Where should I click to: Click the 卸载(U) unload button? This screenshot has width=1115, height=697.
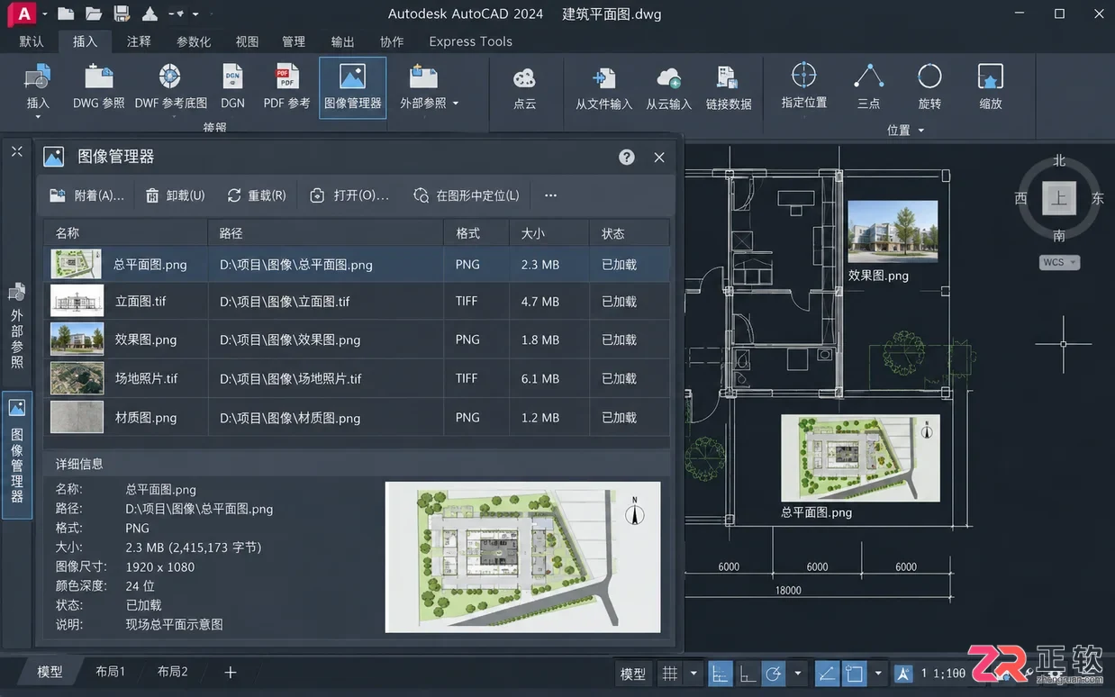click(175, 195)
